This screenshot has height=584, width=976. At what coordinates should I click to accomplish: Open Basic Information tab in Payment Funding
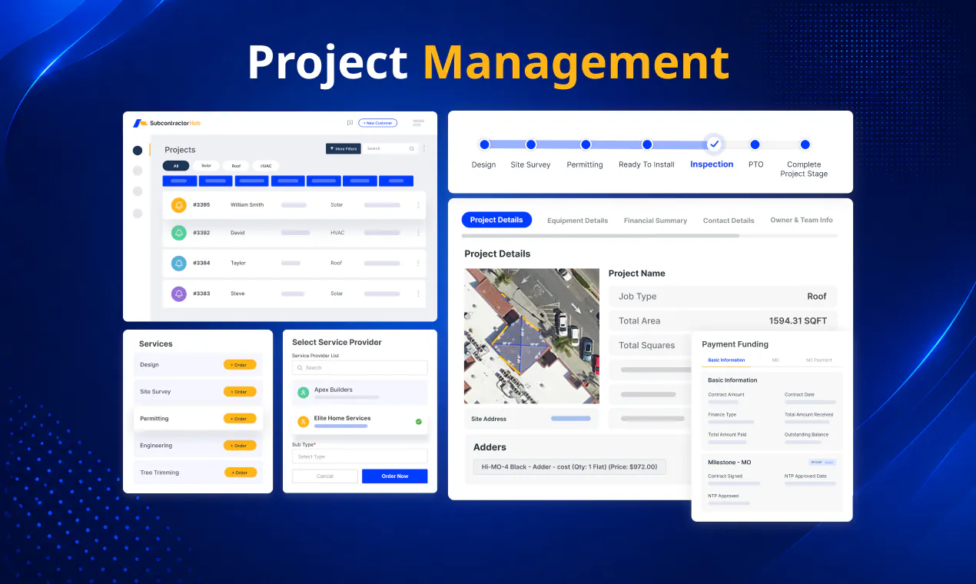point(726,360)
